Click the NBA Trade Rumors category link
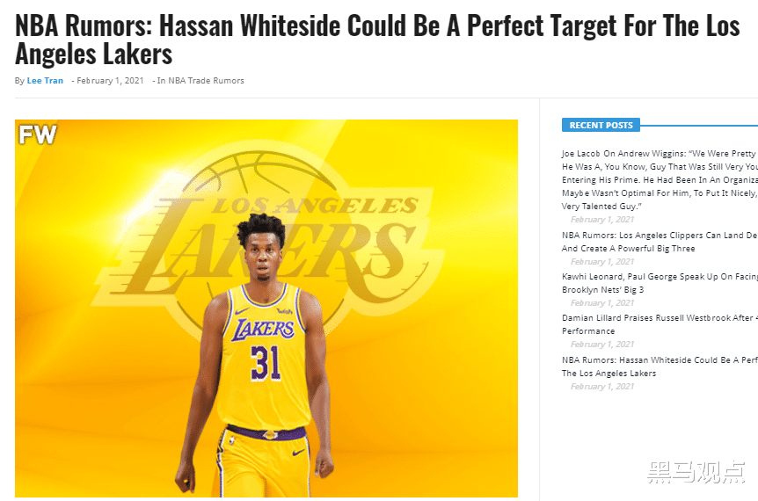 pyautogui.click(x=206, y=81)
